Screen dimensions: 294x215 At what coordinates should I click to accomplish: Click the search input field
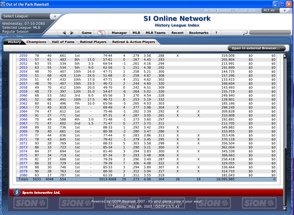coord(270,33)
